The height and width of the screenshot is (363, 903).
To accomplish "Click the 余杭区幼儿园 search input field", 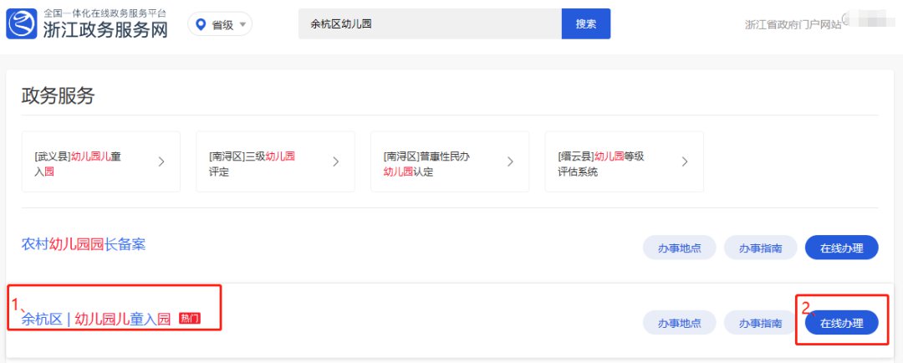I will tap(429, 24).
